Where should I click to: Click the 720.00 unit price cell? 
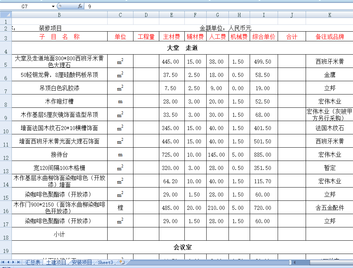pos(264,208)
